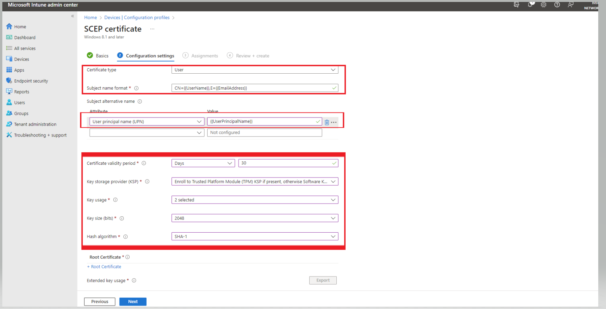Switch to the Assignments tab
This screenshot has width=606, height=309.
(x=204, y=55)
